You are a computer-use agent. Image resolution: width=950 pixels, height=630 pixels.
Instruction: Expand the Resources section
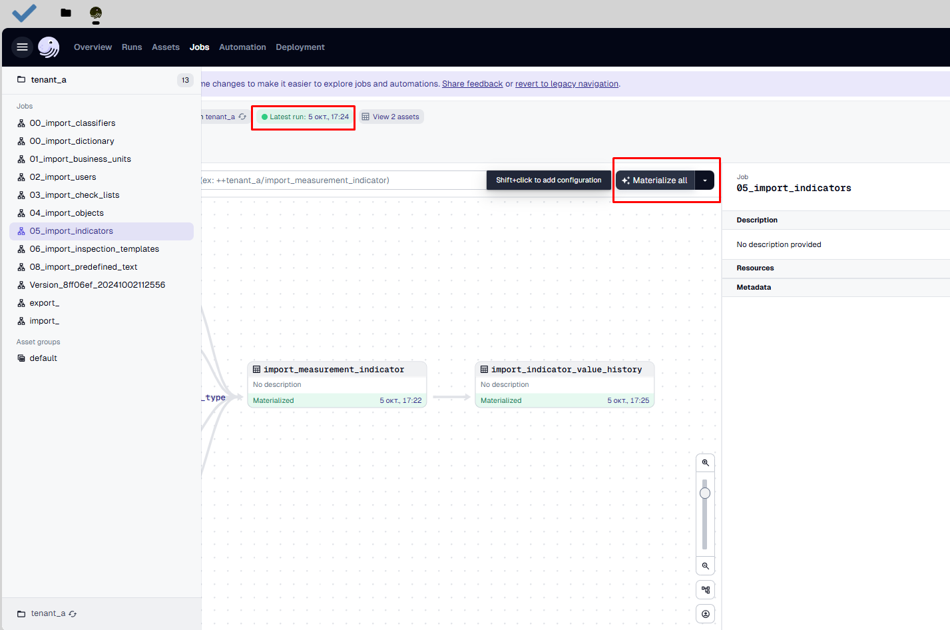tap(755, 268)
